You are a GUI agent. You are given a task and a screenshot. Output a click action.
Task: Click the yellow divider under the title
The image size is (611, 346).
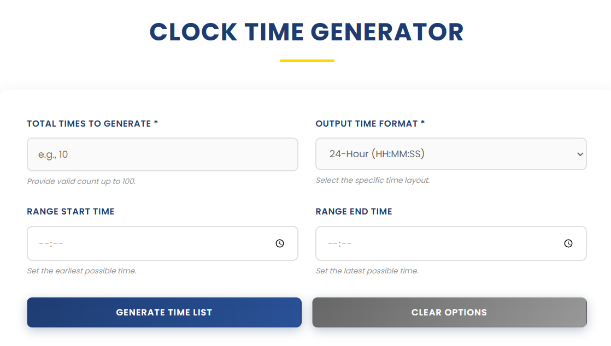click(x=307, y=60)
